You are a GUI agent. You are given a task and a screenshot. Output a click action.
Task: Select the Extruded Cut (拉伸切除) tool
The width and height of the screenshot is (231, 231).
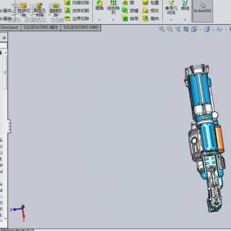[x=24, y=10]
